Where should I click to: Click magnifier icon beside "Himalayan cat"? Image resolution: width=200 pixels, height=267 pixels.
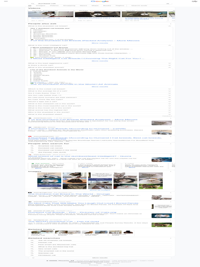tap(32, 255)
